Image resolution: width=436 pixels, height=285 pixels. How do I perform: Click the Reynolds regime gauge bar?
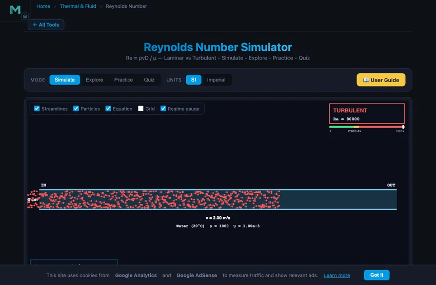pos(366,127)
